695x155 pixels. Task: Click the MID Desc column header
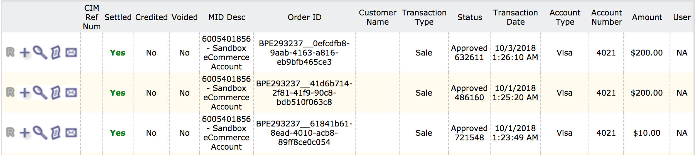click(226, 17)
